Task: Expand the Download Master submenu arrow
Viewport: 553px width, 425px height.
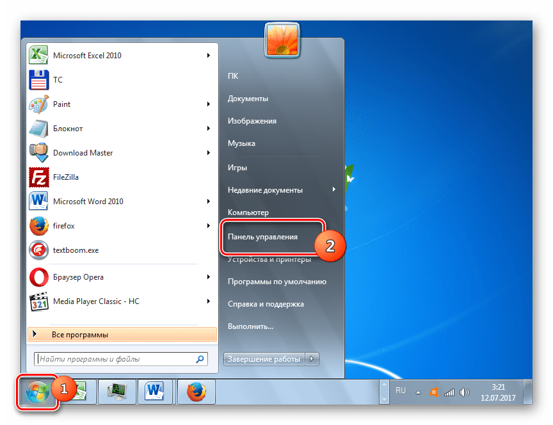Action: click(x=209, y=153)
